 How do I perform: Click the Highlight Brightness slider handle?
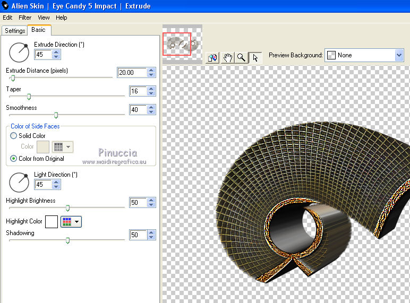click(x=67, y=208)
